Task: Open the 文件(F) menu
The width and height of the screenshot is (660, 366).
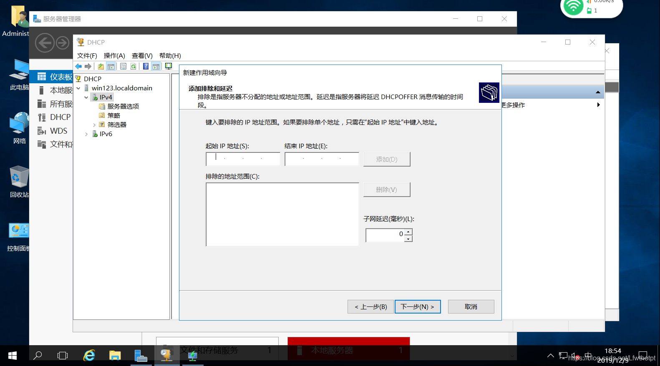Action: click(87, 55)
